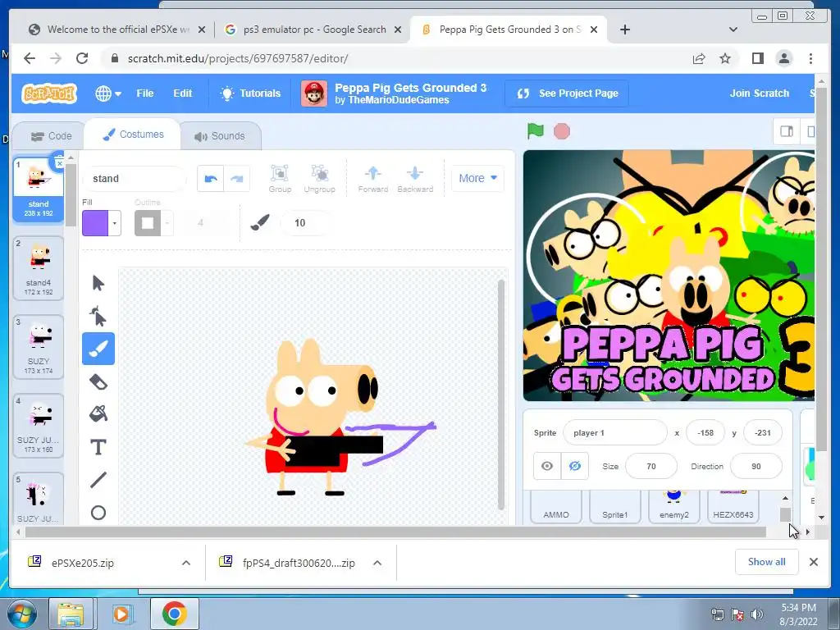The height and width of the screenshot is (630, 840).
Task: Go back in browser history
Action: point(30,58)
